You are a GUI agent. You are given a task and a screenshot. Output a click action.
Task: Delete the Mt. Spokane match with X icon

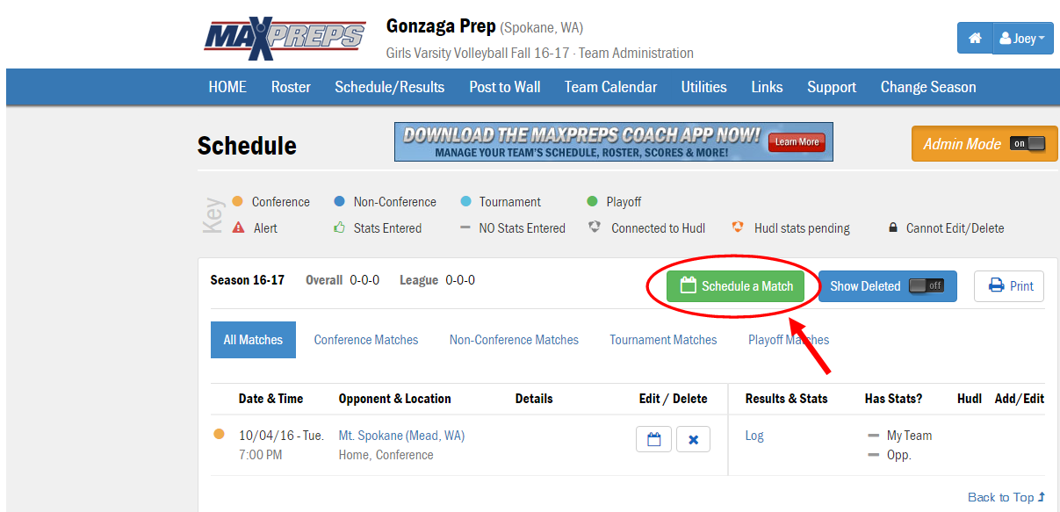pyautogui.click(x=693, y=439)
